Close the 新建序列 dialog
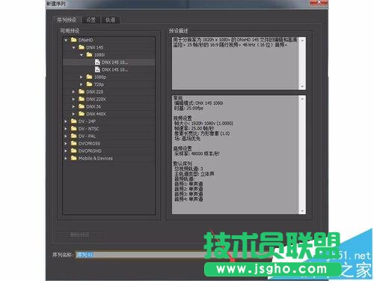This screenshot has width=374, height=281. pyautogui.click(x=319, y=2)
